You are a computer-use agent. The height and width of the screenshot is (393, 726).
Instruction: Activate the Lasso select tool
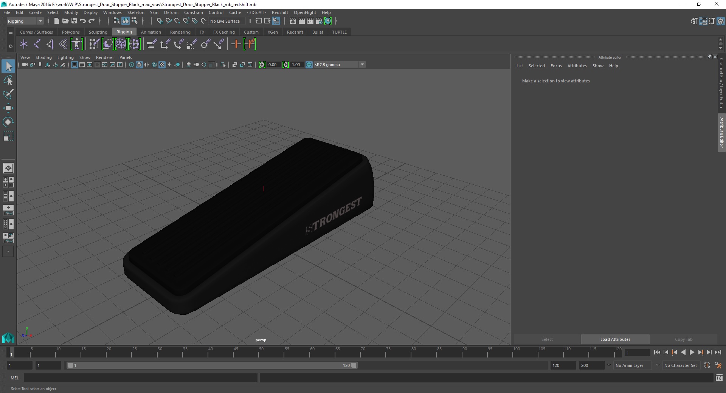click(8, 80)
